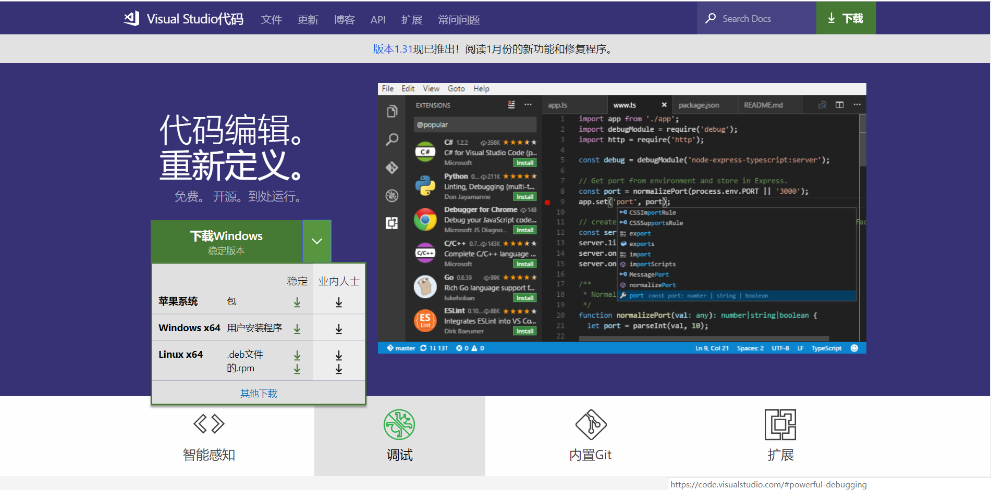Open the API nav item
Screen dimensions: 991x490
point(378,20)
